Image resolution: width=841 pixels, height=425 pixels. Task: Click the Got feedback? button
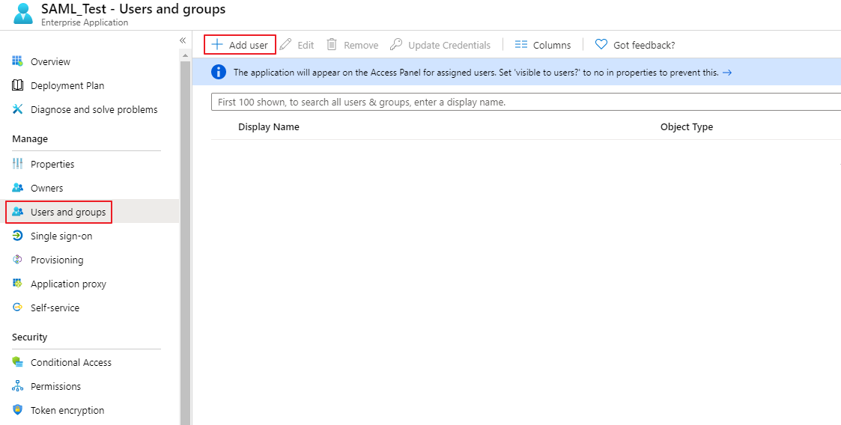pyautogui.click(x=635, y=45)
